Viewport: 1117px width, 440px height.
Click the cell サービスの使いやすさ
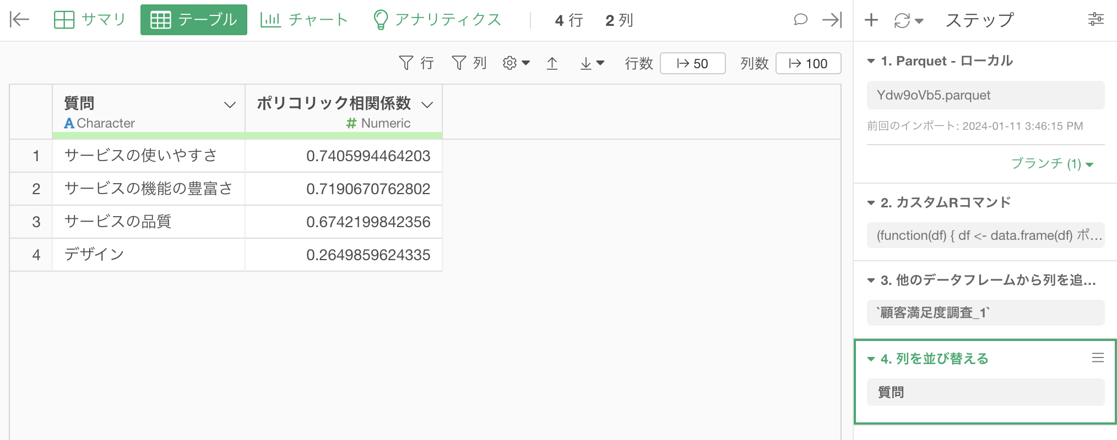(149, 156)
